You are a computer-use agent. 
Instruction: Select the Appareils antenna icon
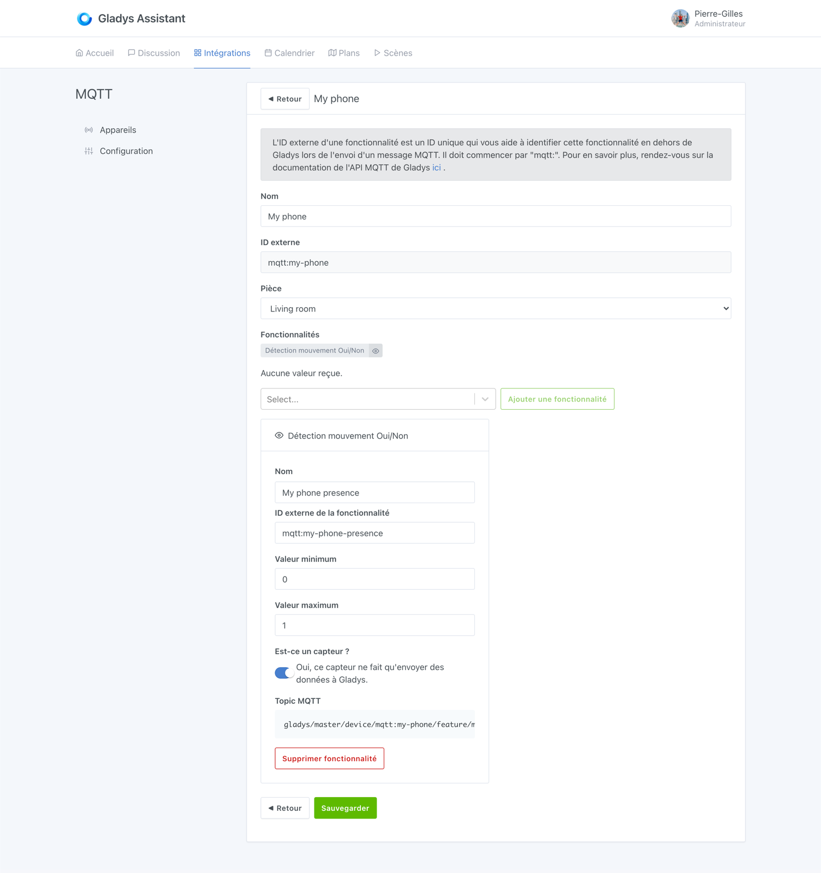(x=89, y=130)
